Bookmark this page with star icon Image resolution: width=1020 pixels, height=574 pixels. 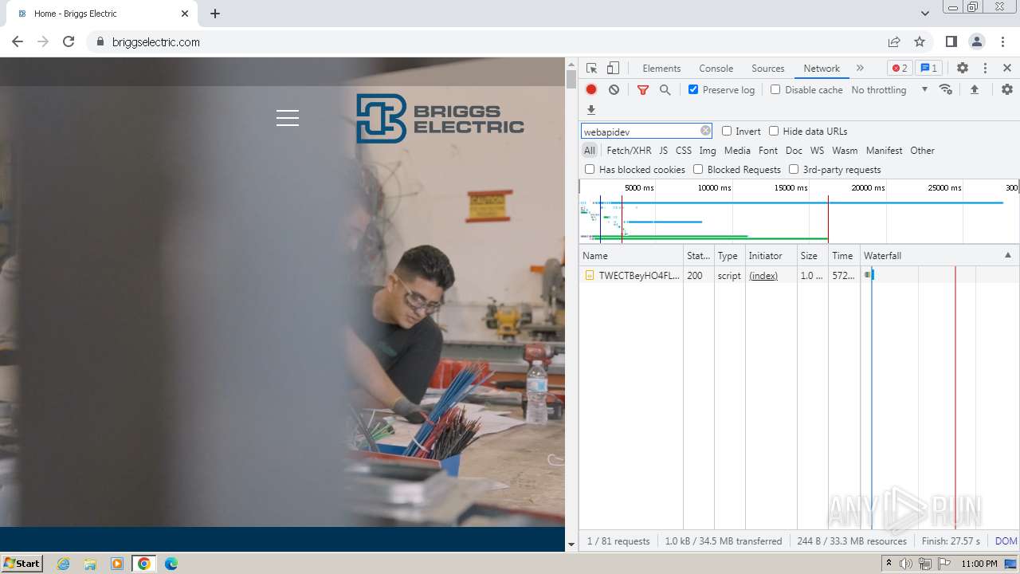click(920, 41)
